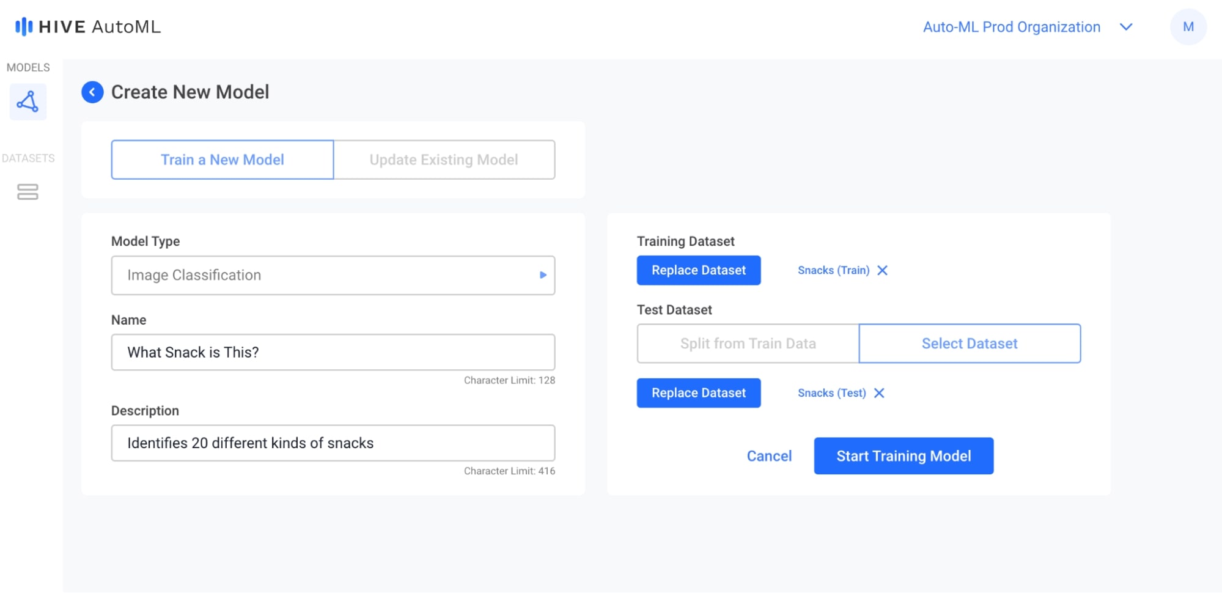Switch test dataset to Split from Train Data

748,343
